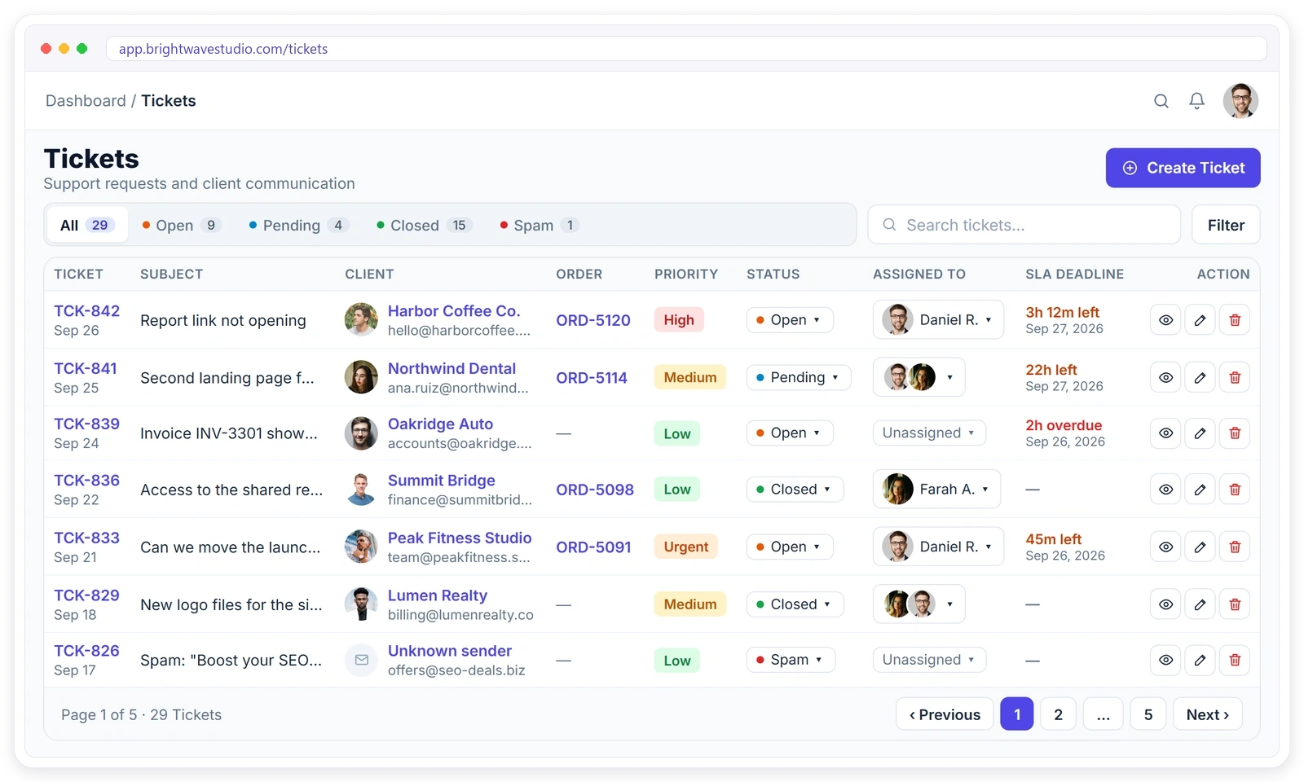Go to Next page
This screenshot has height=782, width=1304.
coord(1208,714)
